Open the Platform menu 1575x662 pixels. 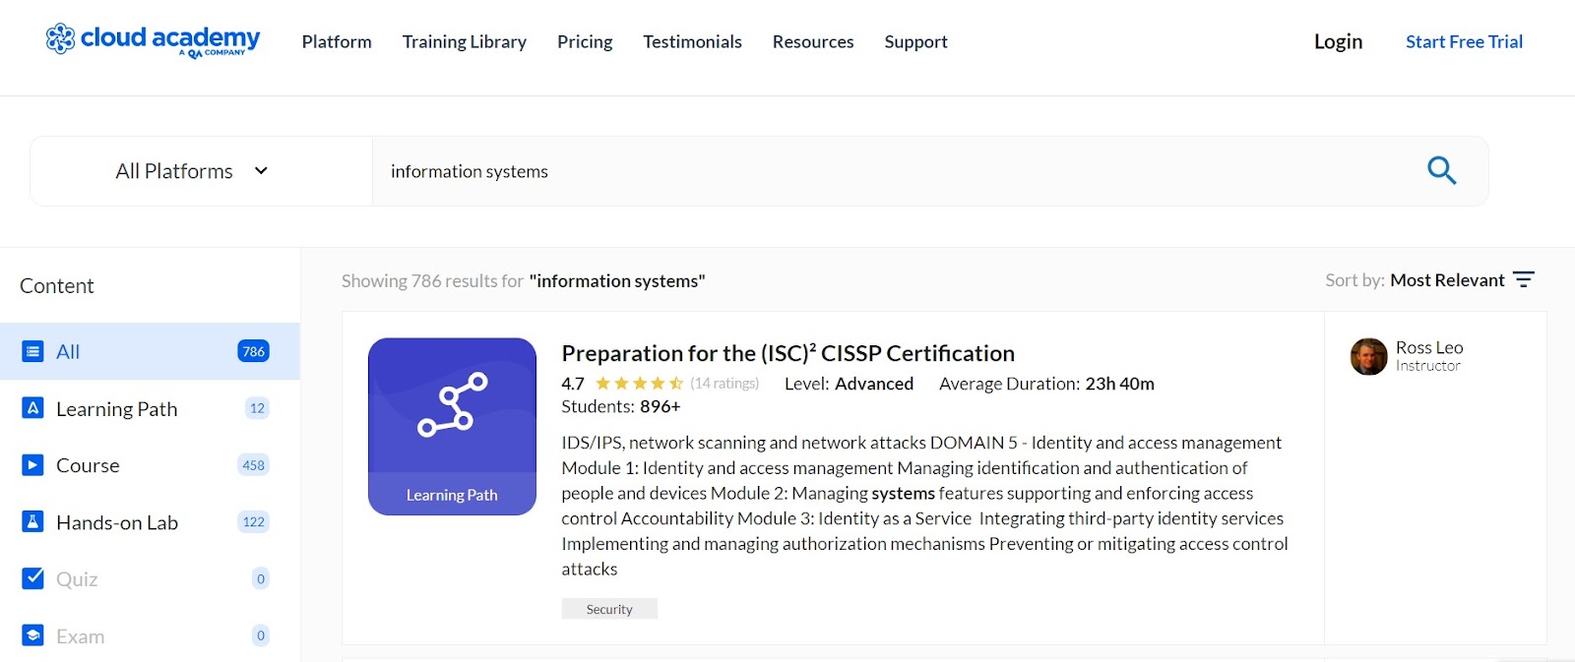coord(337,41)
